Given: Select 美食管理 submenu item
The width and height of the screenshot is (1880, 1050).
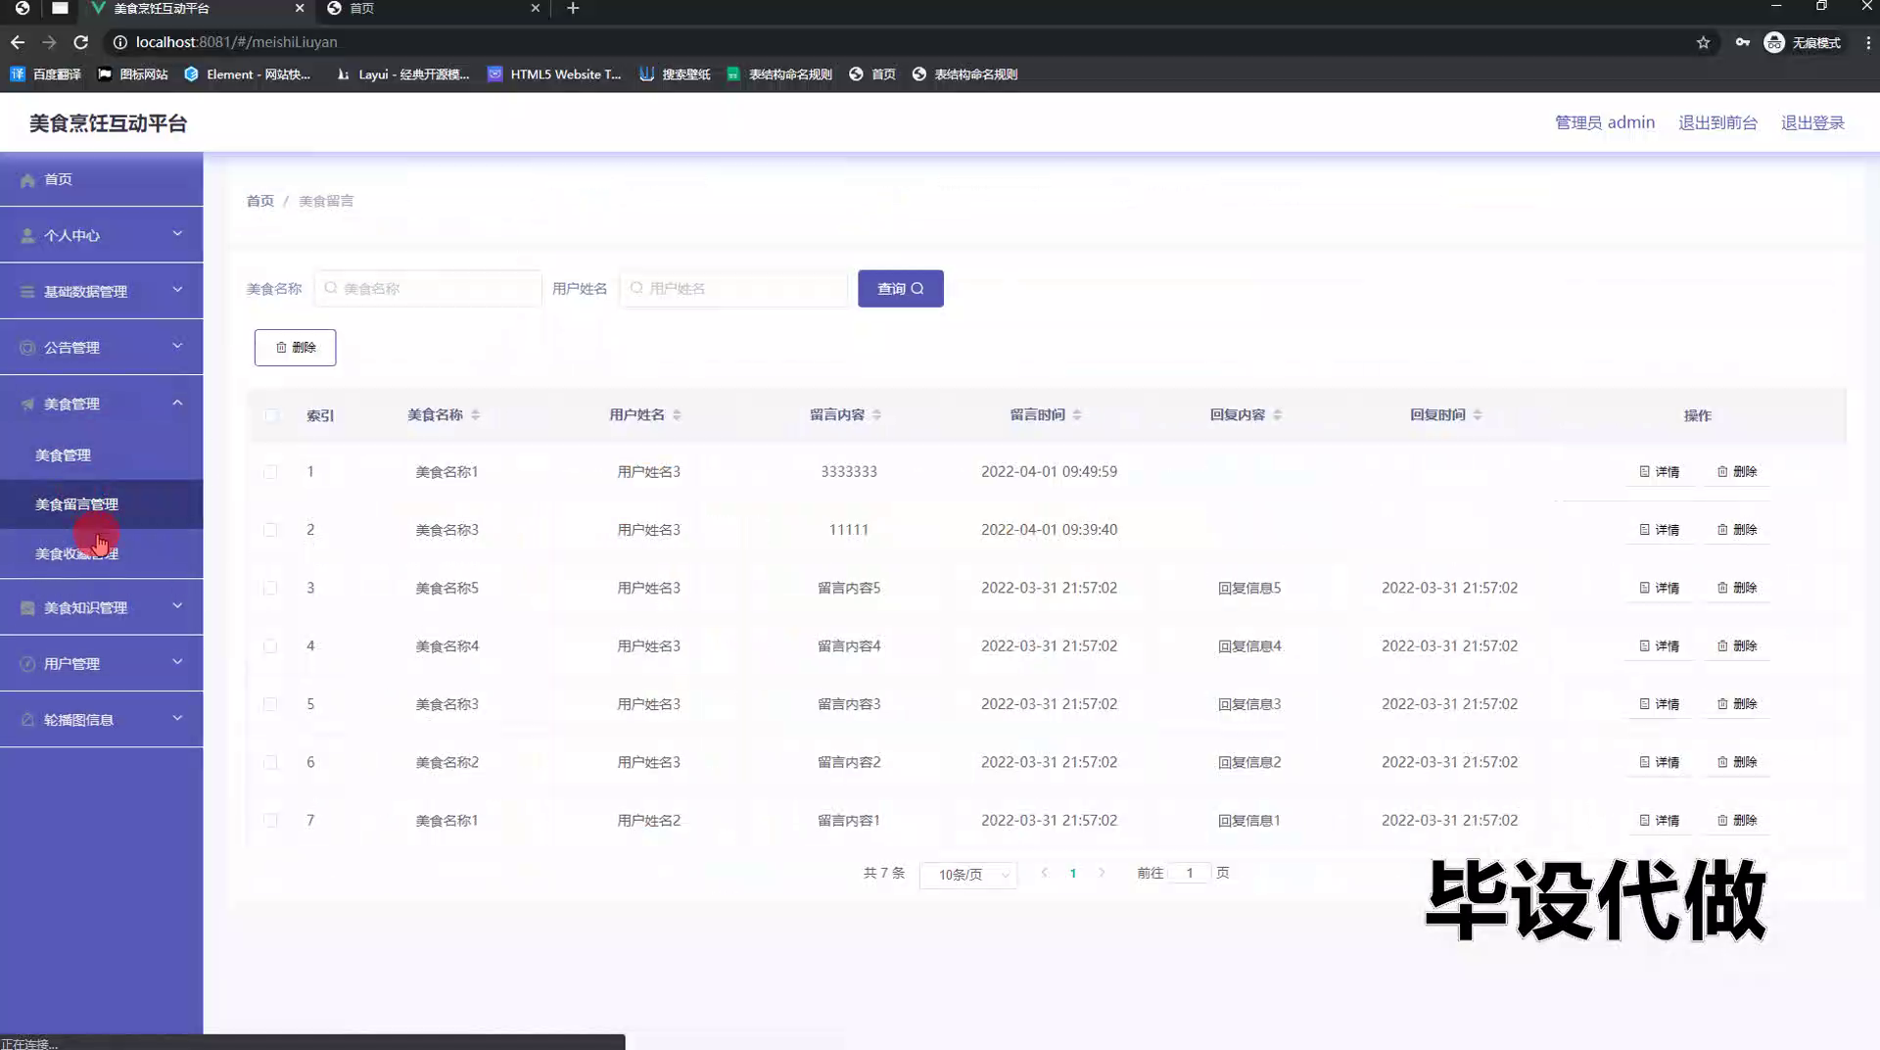Looking at the screenshot, I should coord(102,454).
